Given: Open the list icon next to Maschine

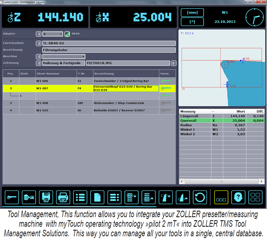Looking at the screenshot, I should coord(38,56).
